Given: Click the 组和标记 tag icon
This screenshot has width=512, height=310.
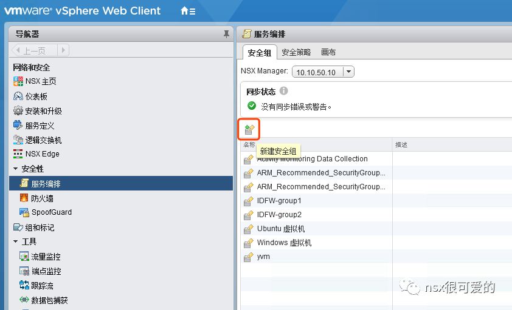Looking at the screenshot, I should click(x=18, y=227).
